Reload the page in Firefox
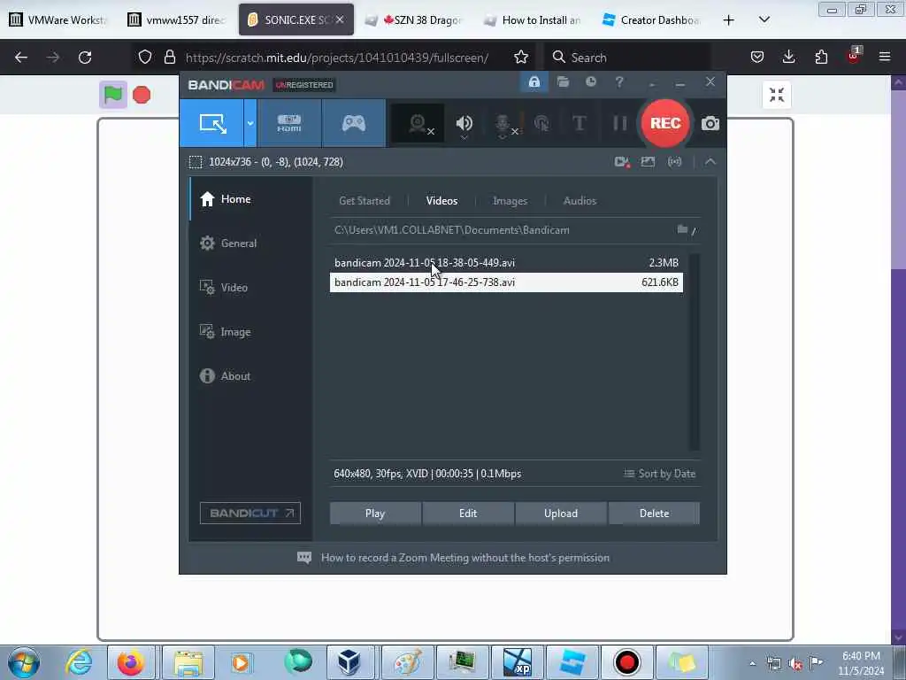 pos(85,58)
